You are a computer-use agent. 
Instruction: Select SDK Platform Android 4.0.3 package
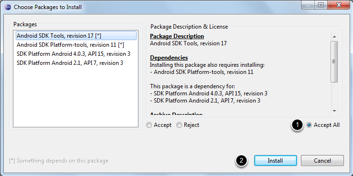(74, 54)
